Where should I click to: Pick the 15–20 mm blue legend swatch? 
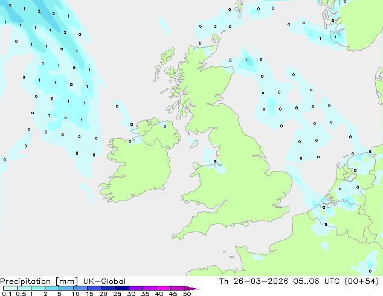94,288
